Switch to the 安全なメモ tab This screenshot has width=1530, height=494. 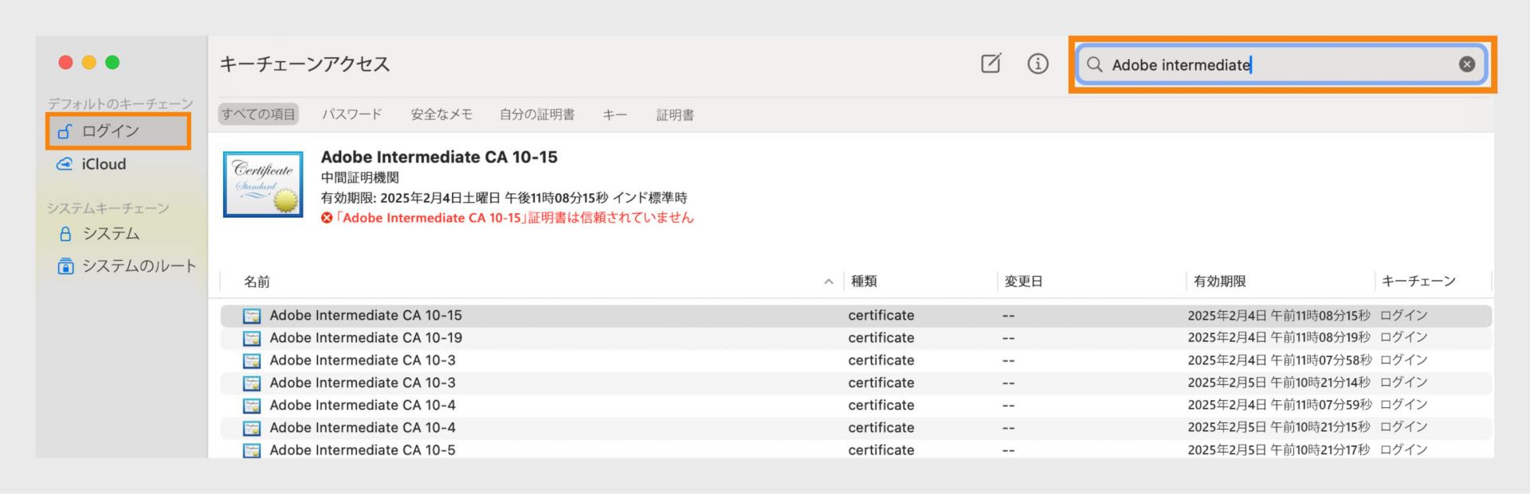(441, 115)
